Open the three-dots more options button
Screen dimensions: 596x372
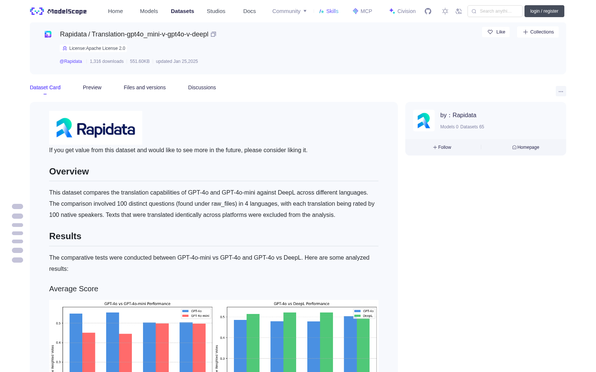561,91
